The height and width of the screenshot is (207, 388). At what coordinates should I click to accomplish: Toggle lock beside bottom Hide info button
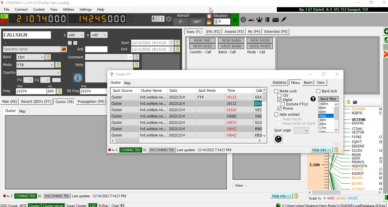(x=296, y=196)
